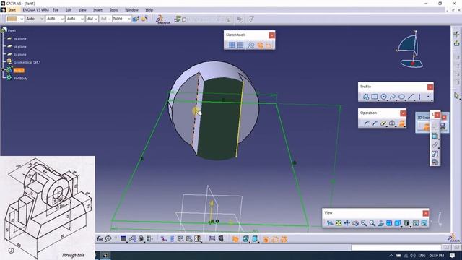This screenshot has width=462, height=260.
Task: Open the Edit menu
Action: click(69, 10)
